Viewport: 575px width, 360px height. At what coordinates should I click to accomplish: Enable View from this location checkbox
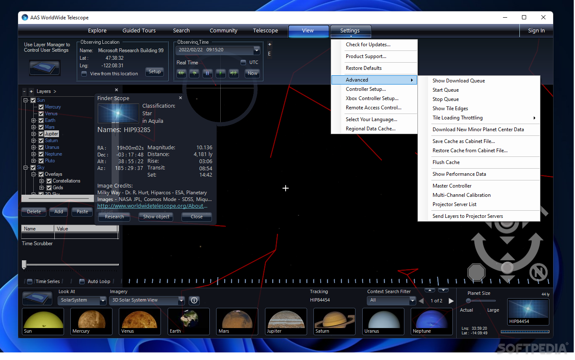click(84, 74)
